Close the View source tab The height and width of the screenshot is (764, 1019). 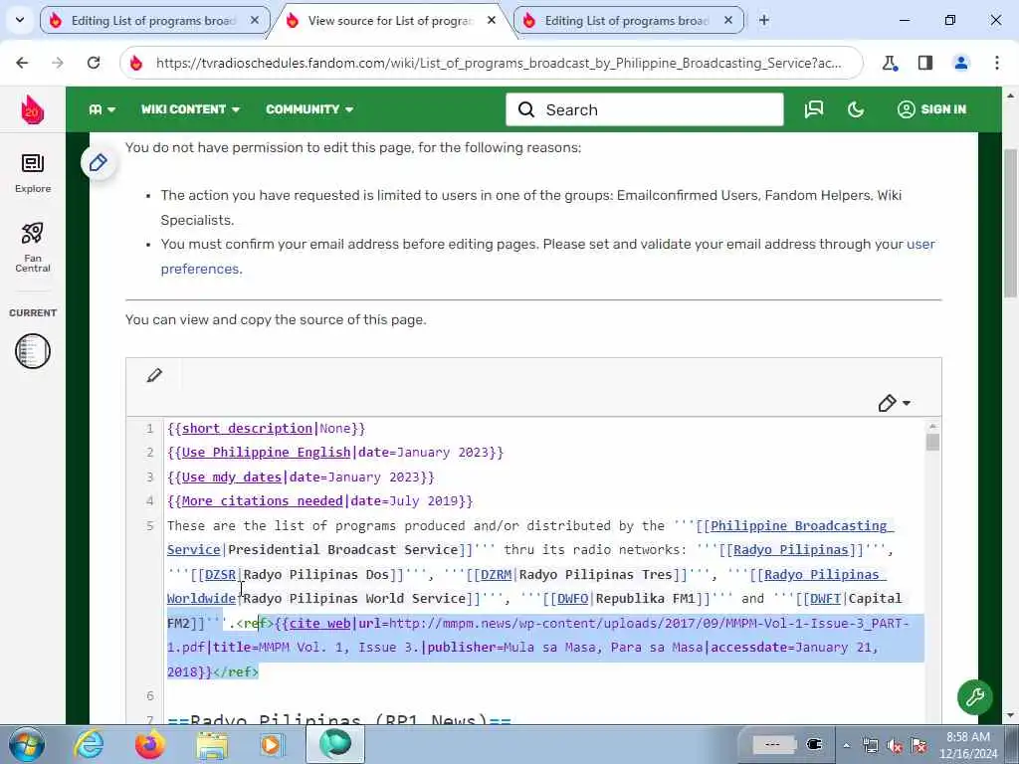click(x=492, y=21)
